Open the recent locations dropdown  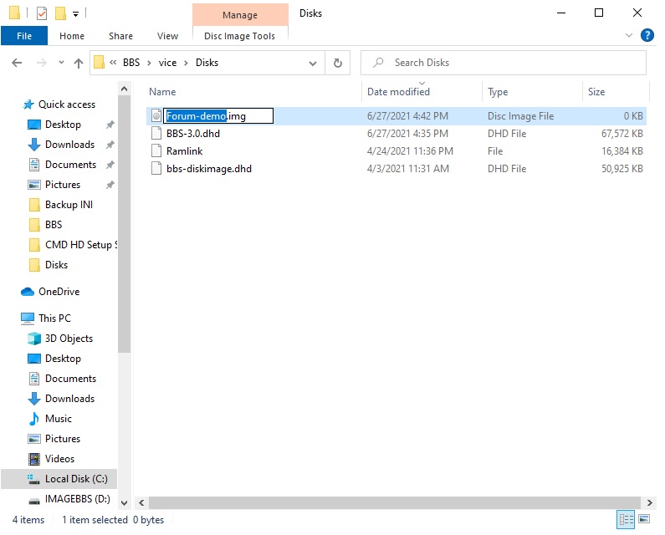62,63
